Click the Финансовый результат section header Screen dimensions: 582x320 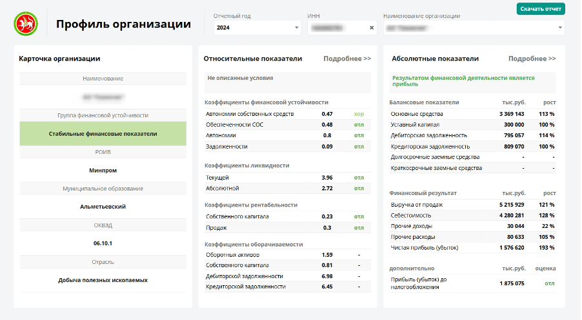click(423, 193)
